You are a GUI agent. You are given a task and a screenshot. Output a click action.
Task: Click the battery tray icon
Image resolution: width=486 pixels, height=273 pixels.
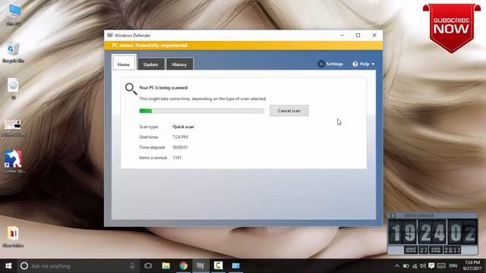click(x=406, y=265)
